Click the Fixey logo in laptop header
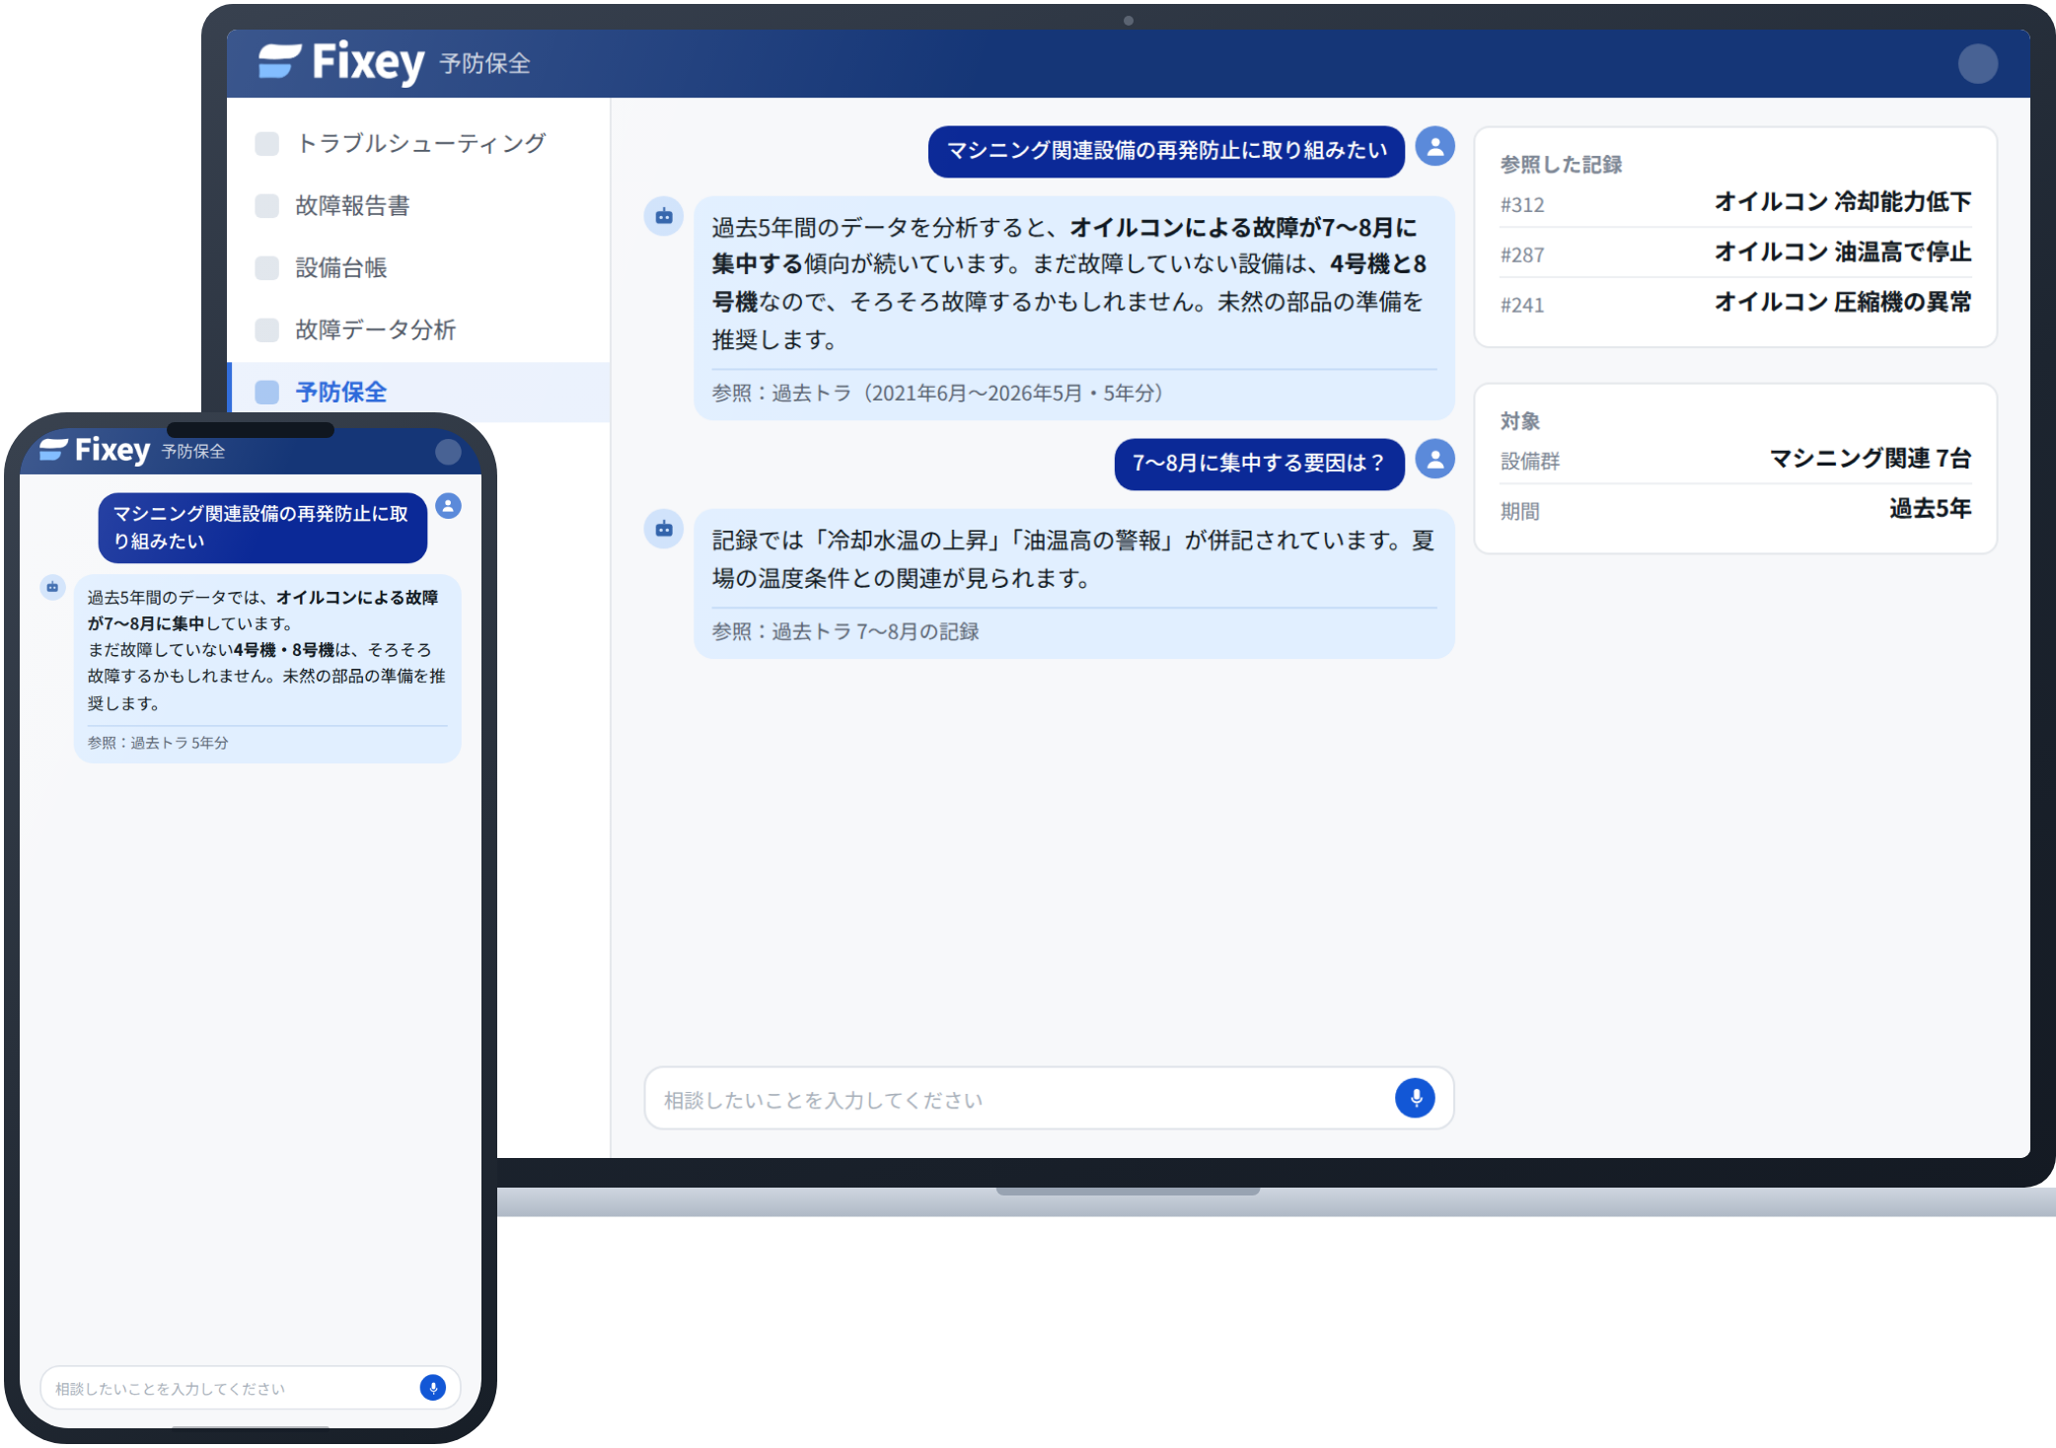 [x=341, y=63]
